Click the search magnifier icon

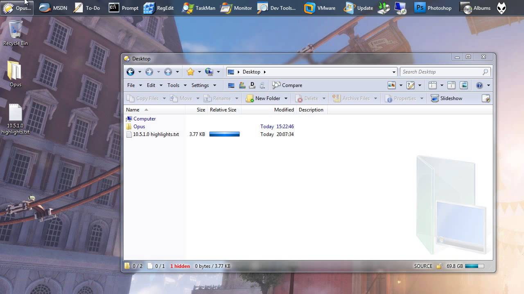point(485,72)
